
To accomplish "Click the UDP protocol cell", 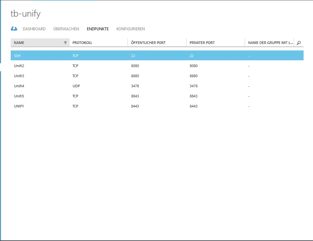I will click(x=76, y=86).
